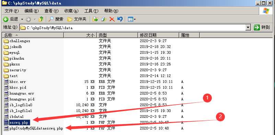
Task: Click the 2020-2-5 10:48 date entry
Action: 154,128
